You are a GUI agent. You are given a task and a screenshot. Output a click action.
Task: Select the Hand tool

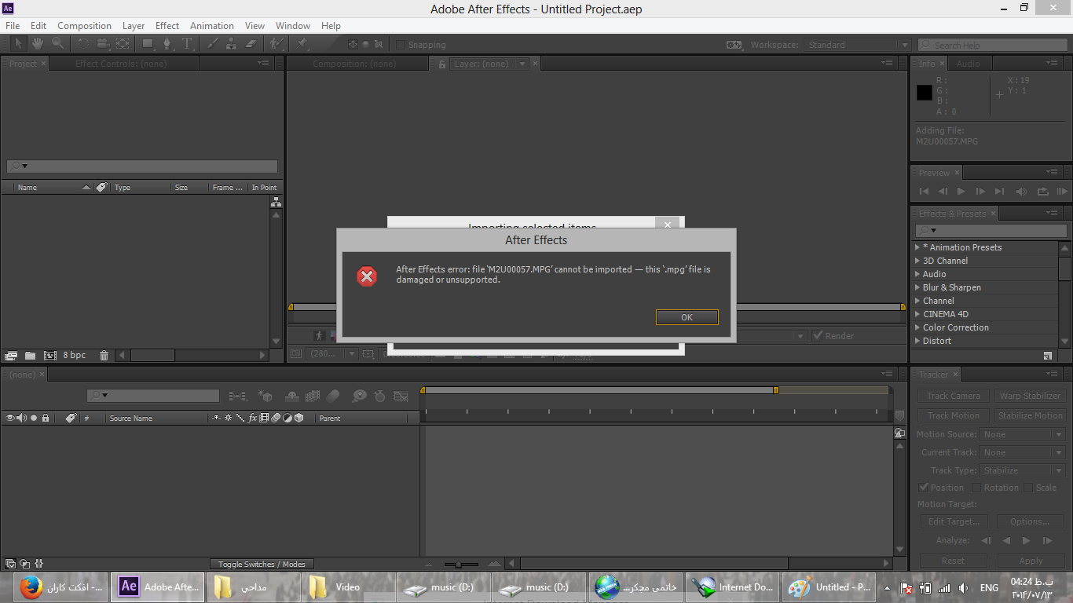(38, 44)
